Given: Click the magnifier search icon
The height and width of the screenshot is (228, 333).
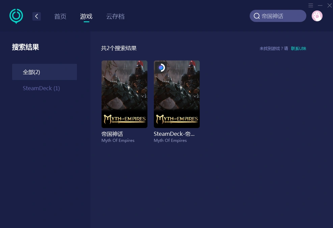Looking at the screenshot, I should pos(256,16).
